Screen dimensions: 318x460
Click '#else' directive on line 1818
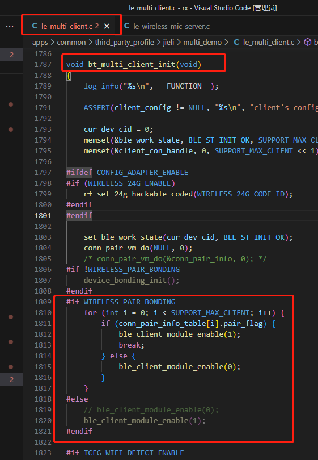tap(77, 399)
